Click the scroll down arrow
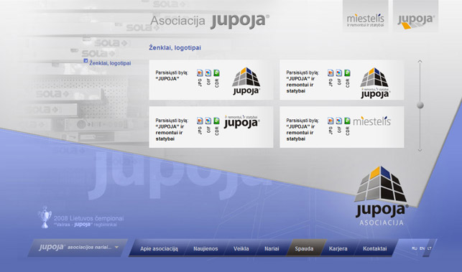Viewport: 462px width, 272px height. 420,150
